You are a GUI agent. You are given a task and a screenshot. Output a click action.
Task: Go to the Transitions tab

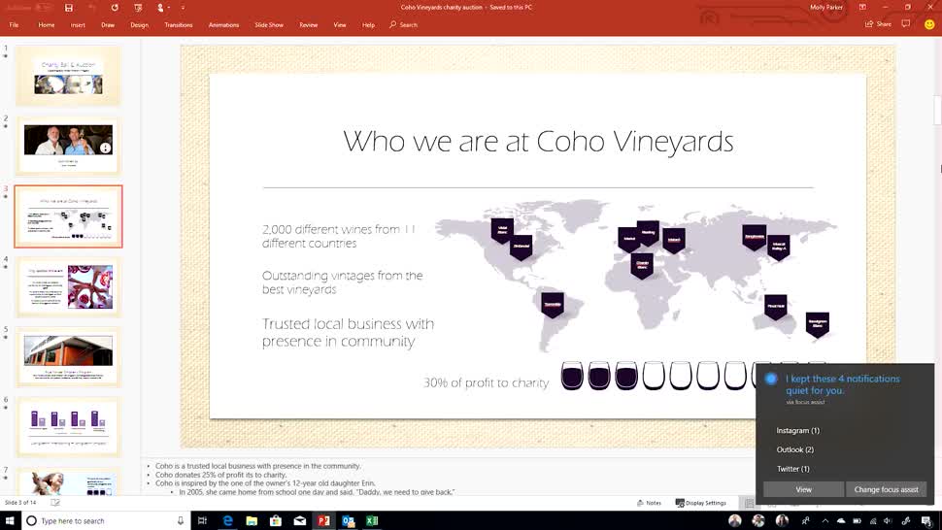tap(179, 24)
